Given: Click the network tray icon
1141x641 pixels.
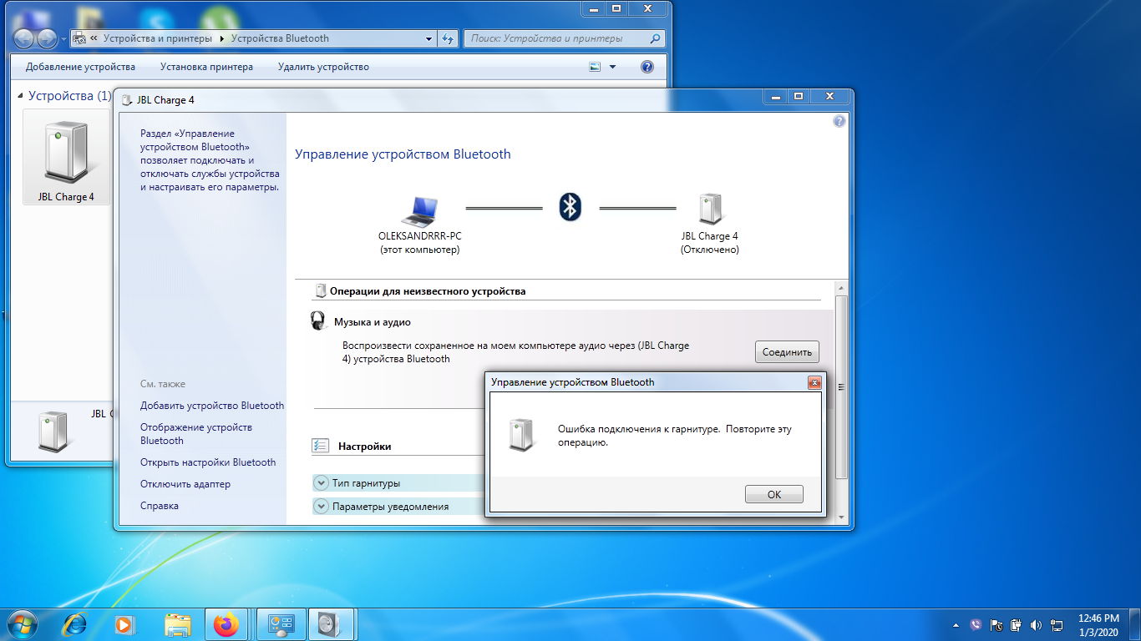Looking at the screenshot, I should pyautogui.click(x=1057, y=624).
